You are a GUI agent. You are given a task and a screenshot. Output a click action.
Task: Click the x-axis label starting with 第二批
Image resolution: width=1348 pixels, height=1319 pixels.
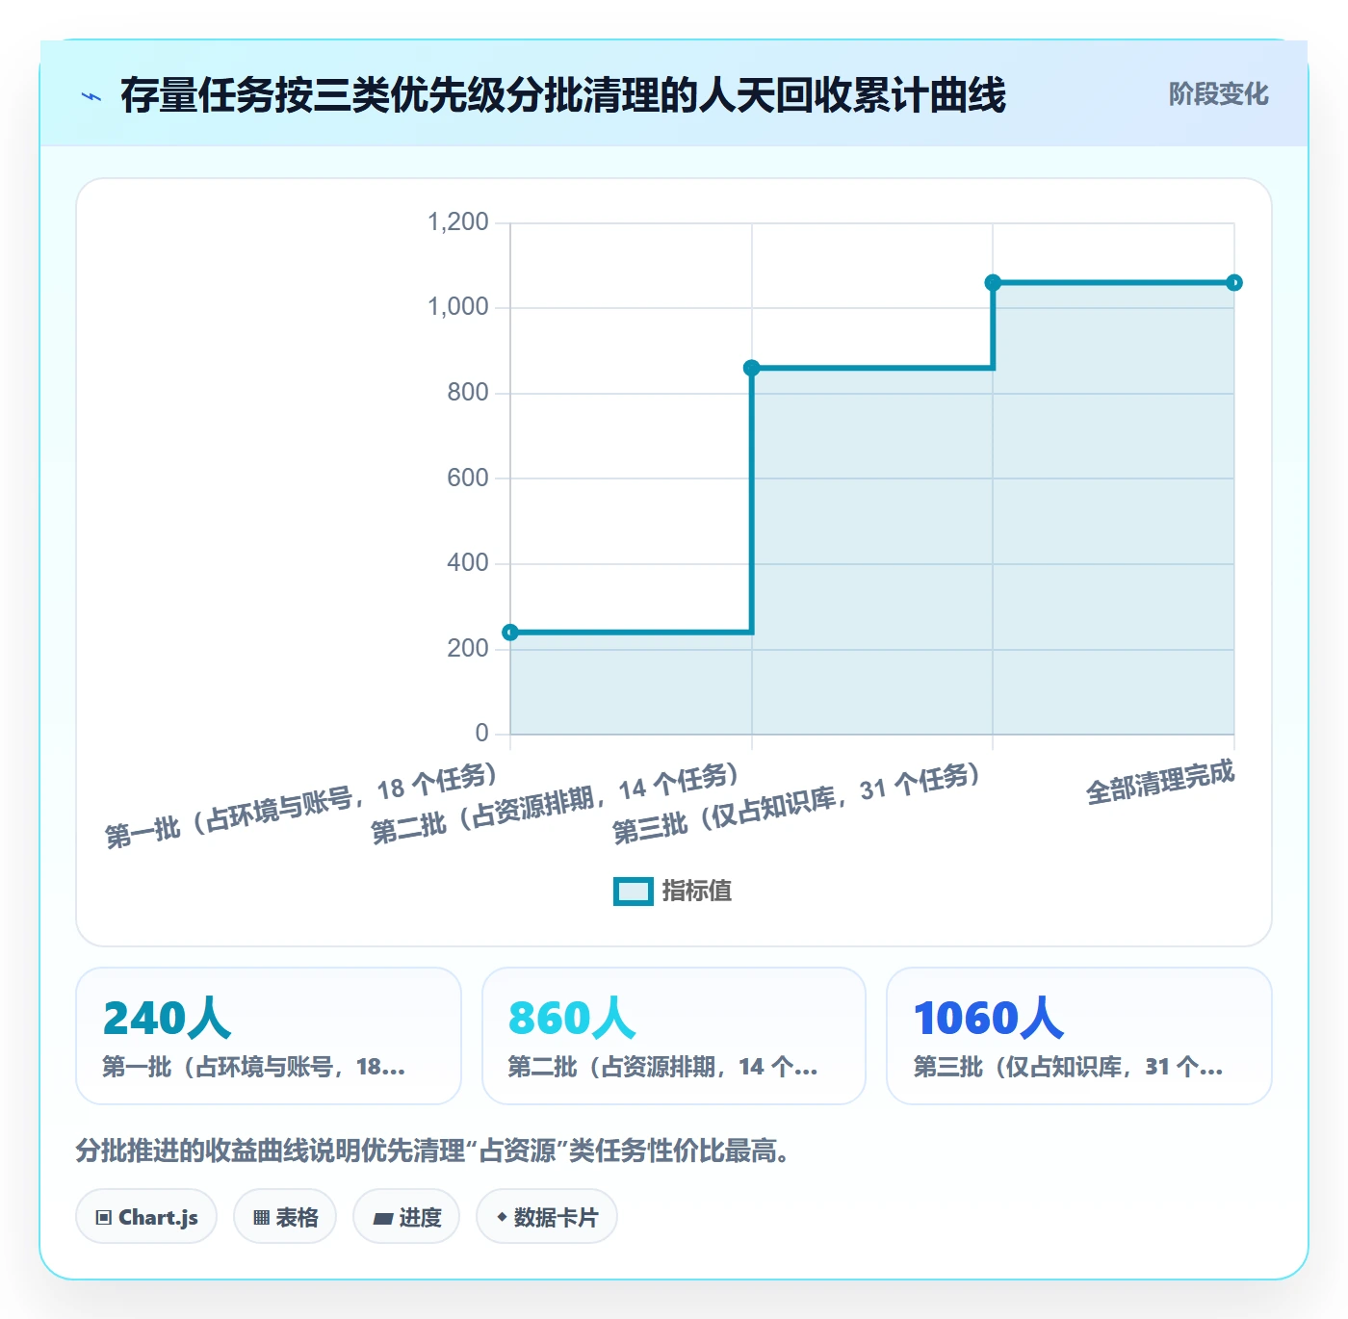pos(556,804)
